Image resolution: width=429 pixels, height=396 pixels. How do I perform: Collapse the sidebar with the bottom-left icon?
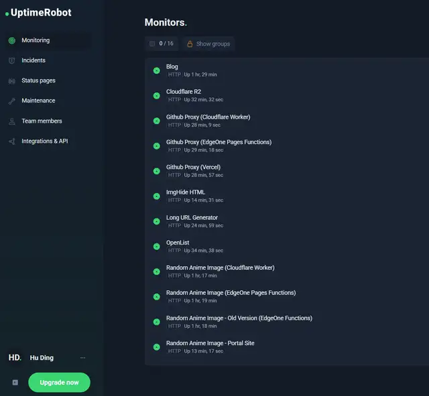tap(15, 382)
